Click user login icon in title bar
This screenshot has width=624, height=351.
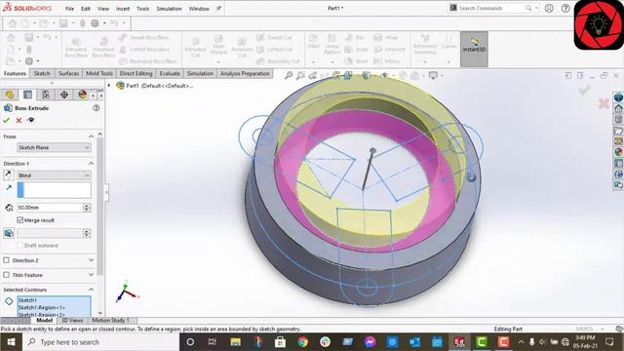coord(549,8)
